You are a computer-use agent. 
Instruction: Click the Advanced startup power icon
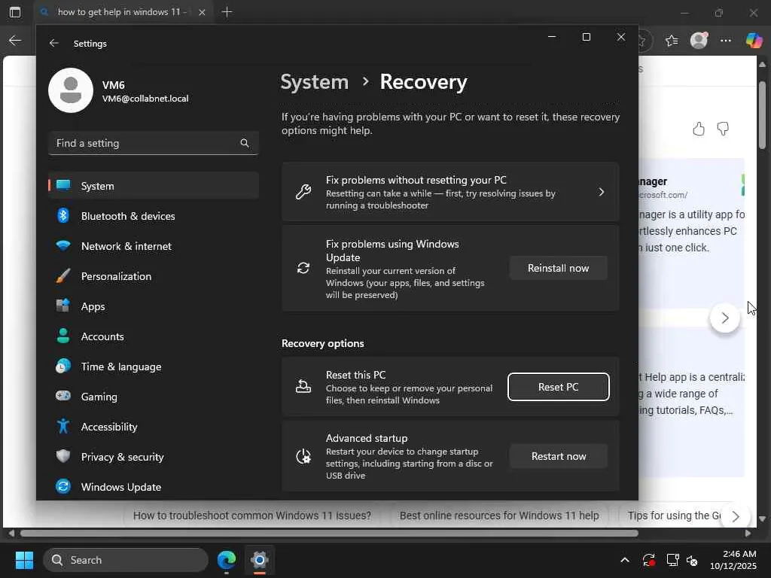pos(303,457)
